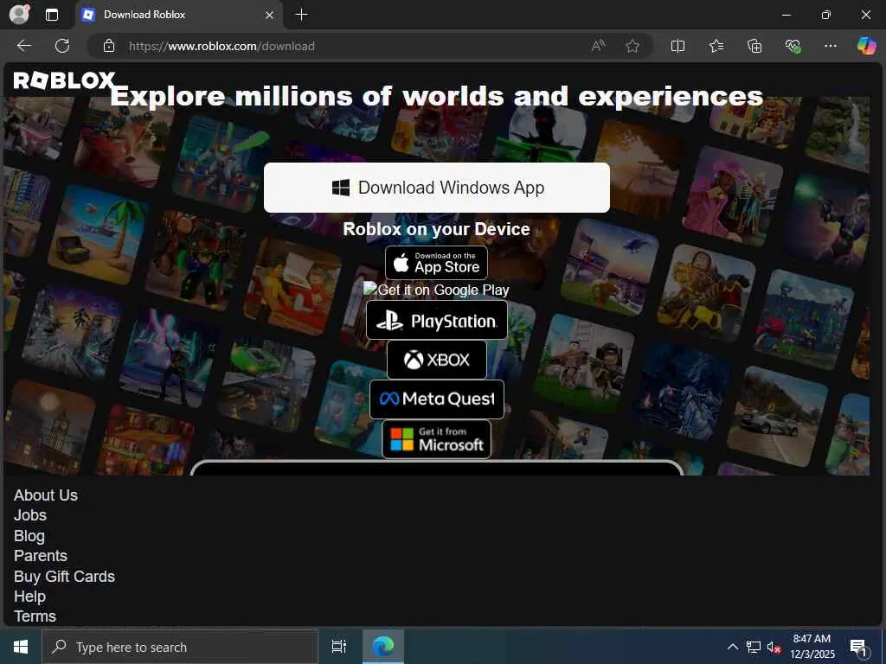Open the network status tray icon
The image size is (886, 664).
click(754, 647)
